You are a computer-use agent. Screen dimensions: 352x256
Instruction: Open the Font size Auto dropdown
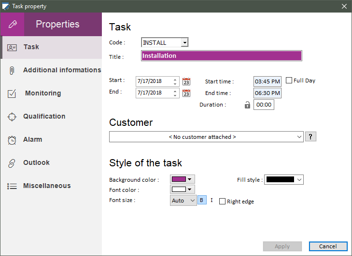click(183, 201)
